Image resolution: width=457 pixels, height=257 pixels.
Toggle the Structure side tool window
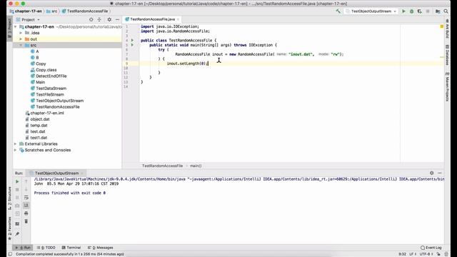tap(9, 198)
